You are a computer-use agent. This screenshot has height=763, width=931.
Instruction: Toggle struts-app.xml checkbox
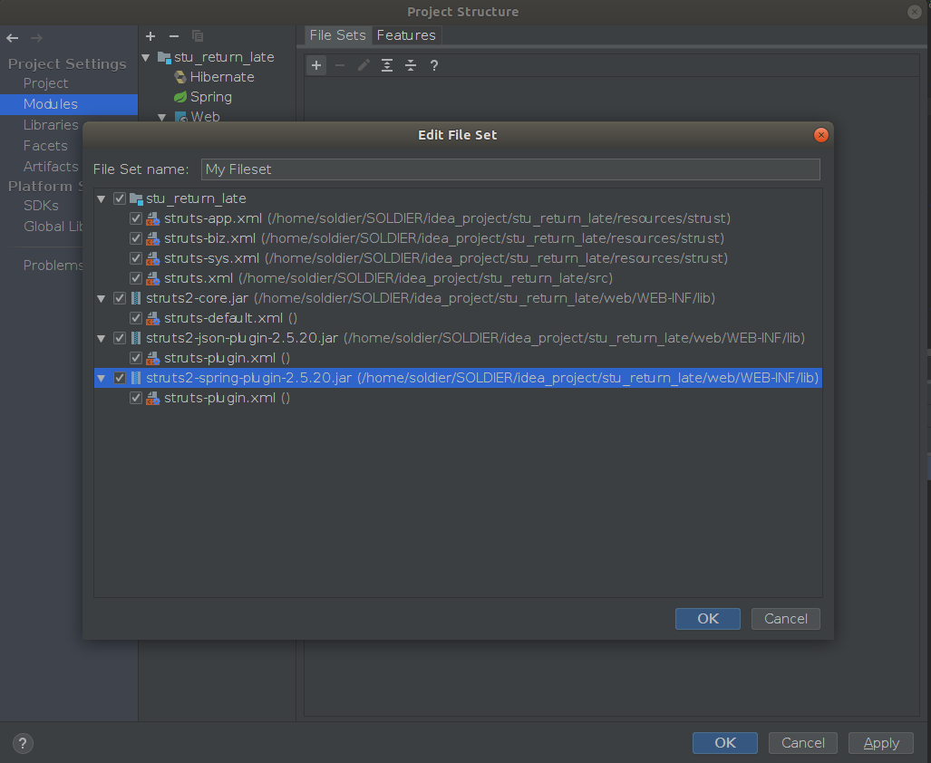click(x=136, y=218)
